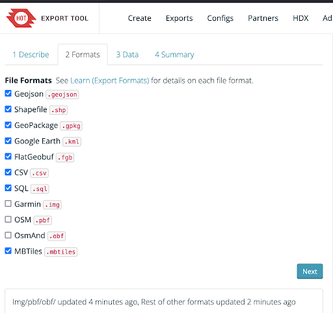Viewport: 333px width, 313px height.
Task: Uncheck the MBTiles .mbtiles checkbox
Action: pyautogui.click(x=8, y=251)
